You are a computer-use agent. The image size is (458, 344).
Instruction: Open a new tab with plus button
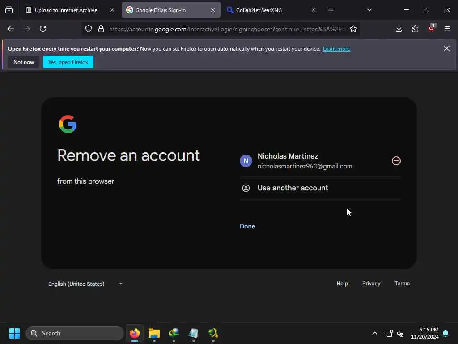[x=331, y=10]
